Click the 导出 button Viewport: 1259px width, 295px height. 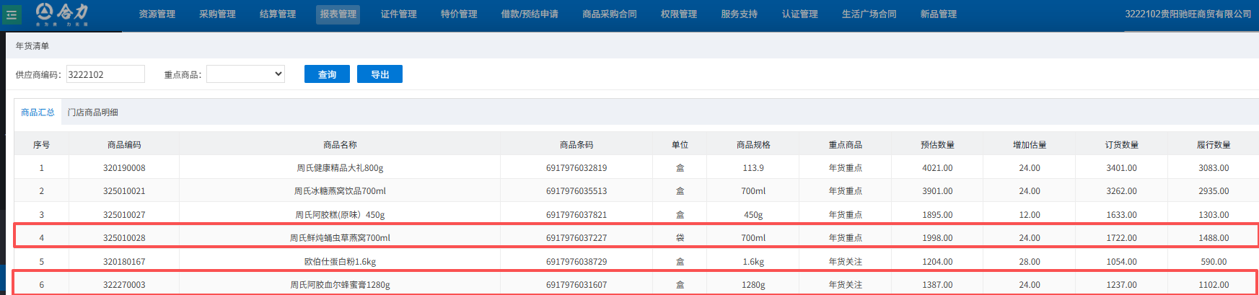click(x=380, y=74)
